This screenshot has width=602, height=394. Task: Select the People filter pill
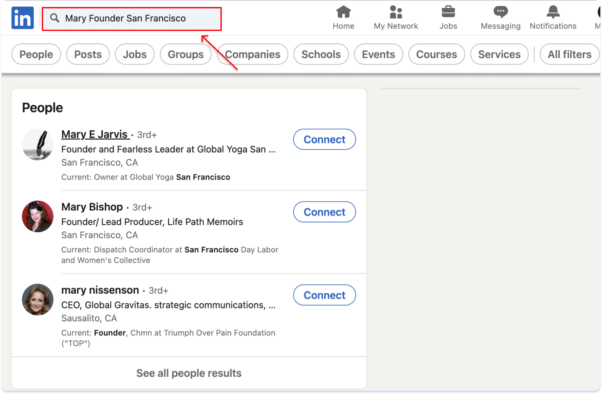click(36, 54)
